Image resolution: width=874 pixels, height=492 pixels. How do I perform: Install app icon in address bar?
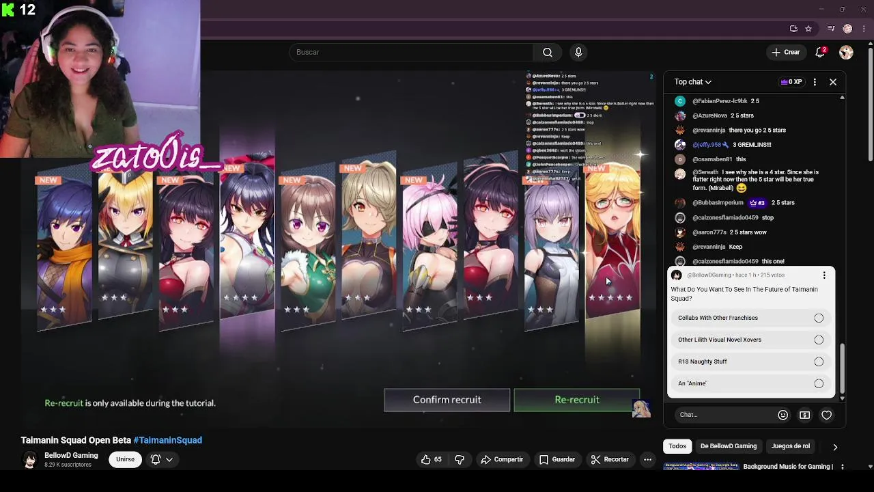[793, 29]
